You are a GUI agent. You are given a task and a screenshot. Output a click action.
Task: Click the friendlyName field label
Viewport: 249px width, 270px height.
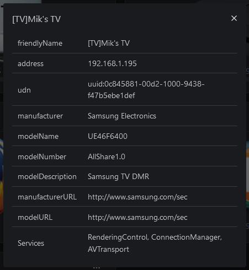click(40, 44)
